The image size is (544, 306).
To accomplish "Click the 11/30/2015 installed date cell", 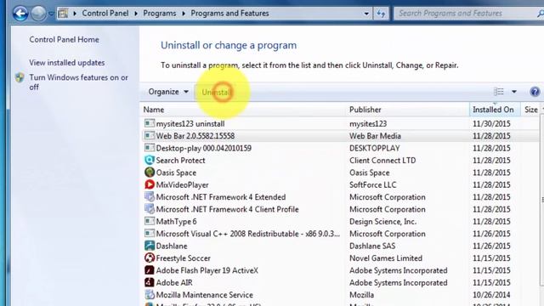I will [491, 124].
